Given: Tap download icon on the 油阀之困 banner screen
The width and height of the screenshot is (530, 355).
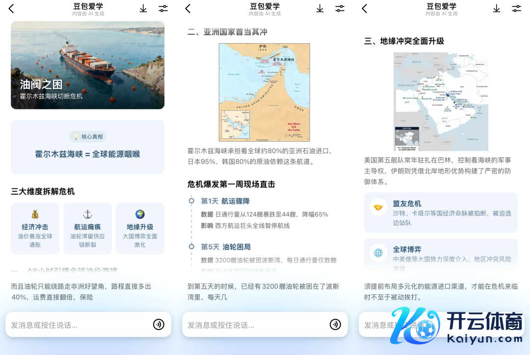Looking at the screenshot, I should coord(143,9).
